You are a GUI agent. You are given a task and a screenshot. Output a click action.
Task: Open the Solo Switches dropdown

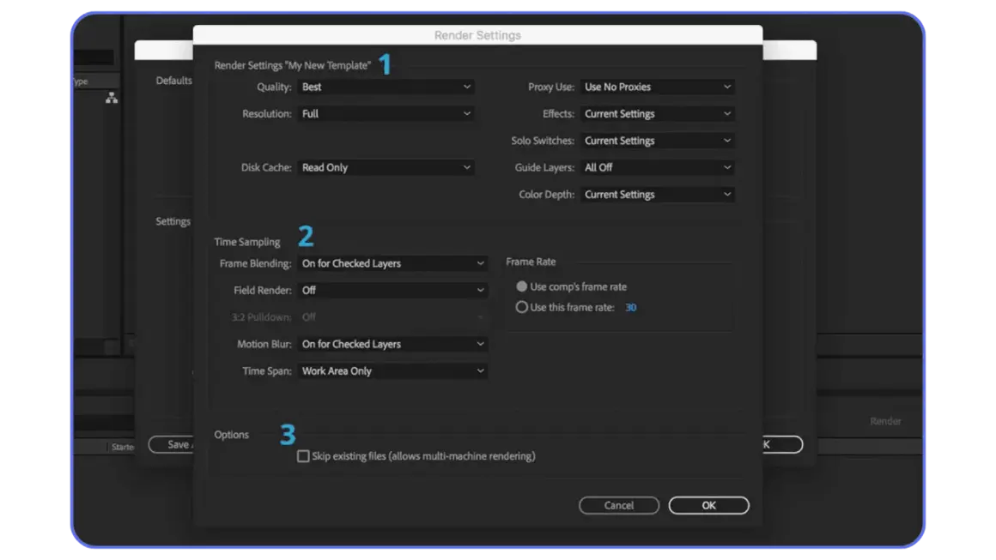click(x=658, y=141)
